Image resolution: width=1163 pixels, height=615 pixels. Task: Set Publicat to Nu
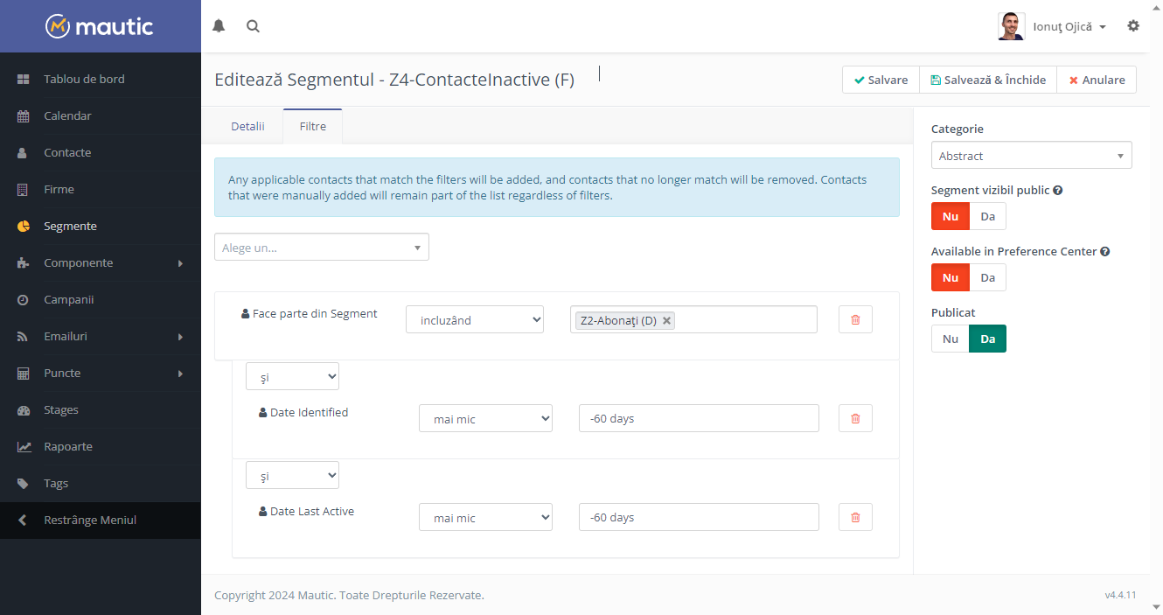(x=951, y=339)
